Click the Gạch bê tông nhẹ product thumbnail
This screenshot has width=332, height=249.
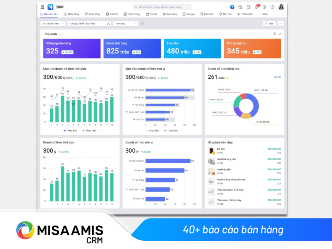211,161
